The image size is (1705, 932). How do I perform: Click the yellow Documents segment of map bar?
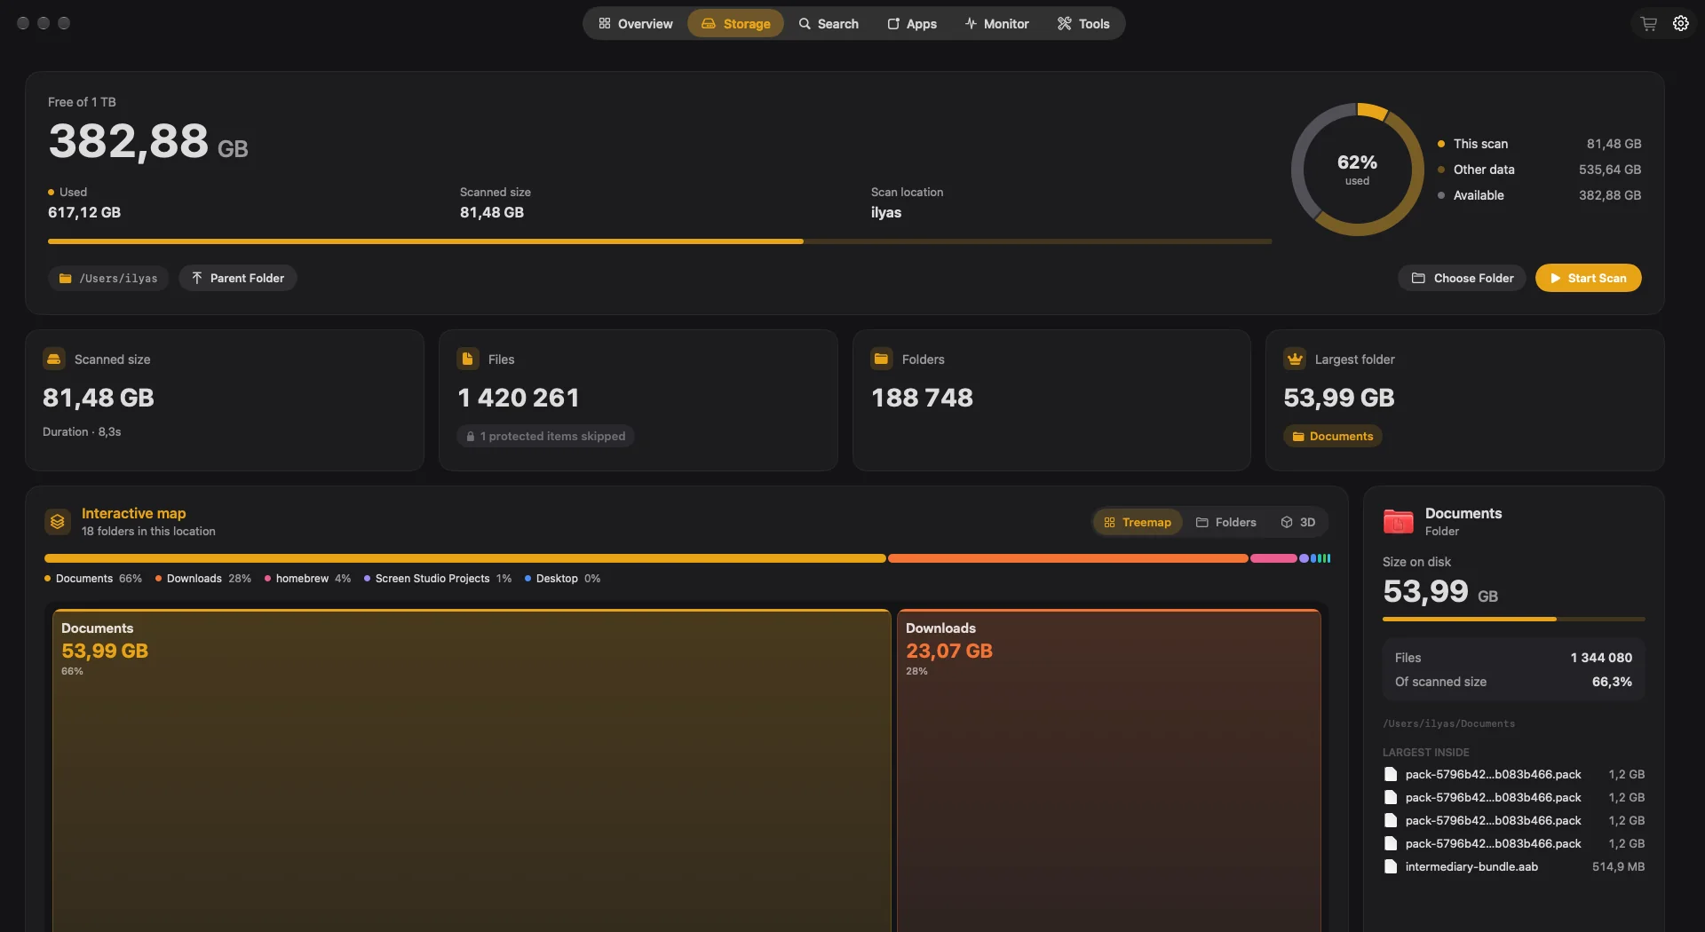tap(464, 558)
